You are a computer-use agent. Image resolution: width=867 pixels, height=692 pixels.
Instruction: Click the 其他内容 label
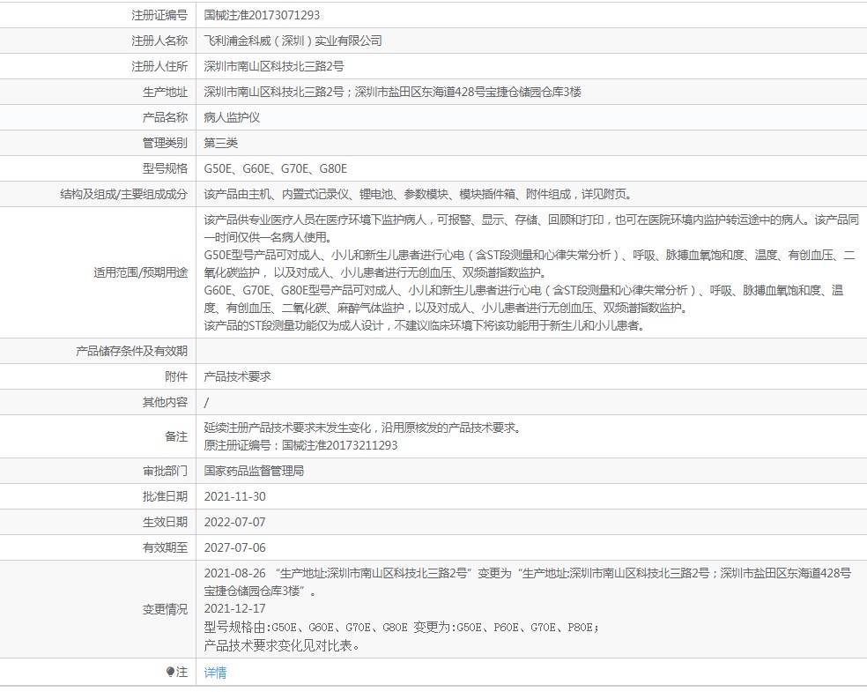pyautogui.click(x=165, y=402)
